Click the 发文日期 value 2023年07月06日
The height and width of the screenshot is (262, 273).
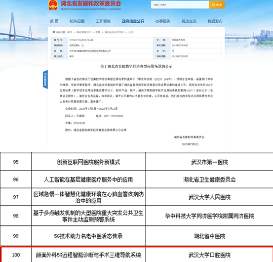pos(180,45)
